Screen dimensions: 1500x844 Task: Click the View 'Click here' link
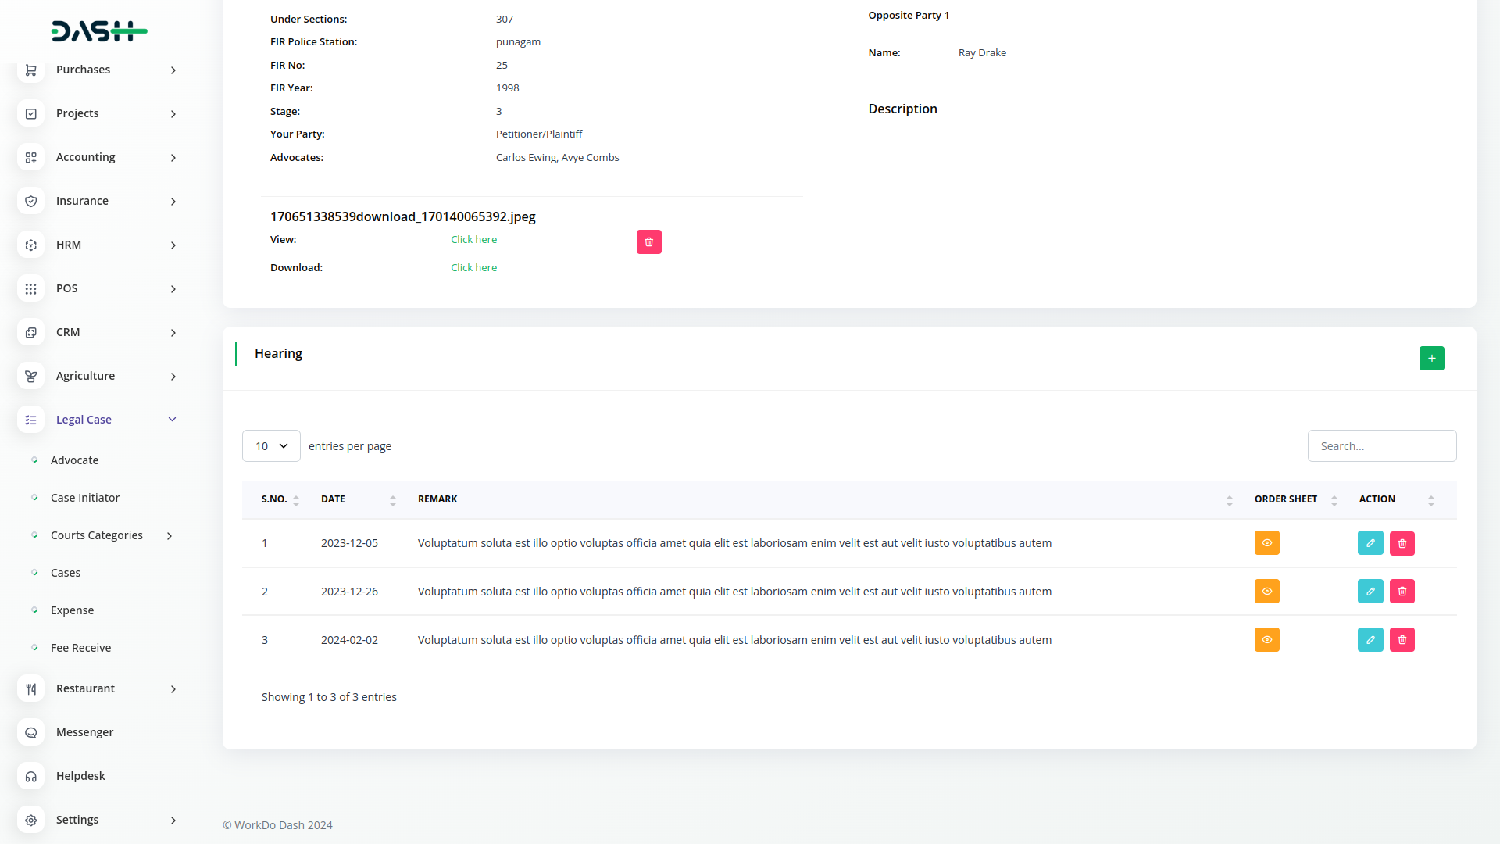(x=473, y=240)
